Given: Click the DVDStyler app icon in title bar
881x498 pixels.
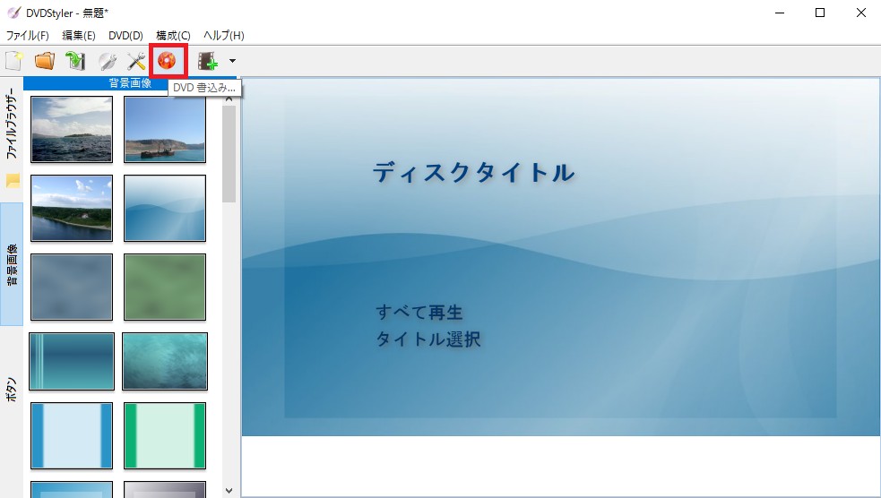Looking at the screenshot, I should point(13,13).
